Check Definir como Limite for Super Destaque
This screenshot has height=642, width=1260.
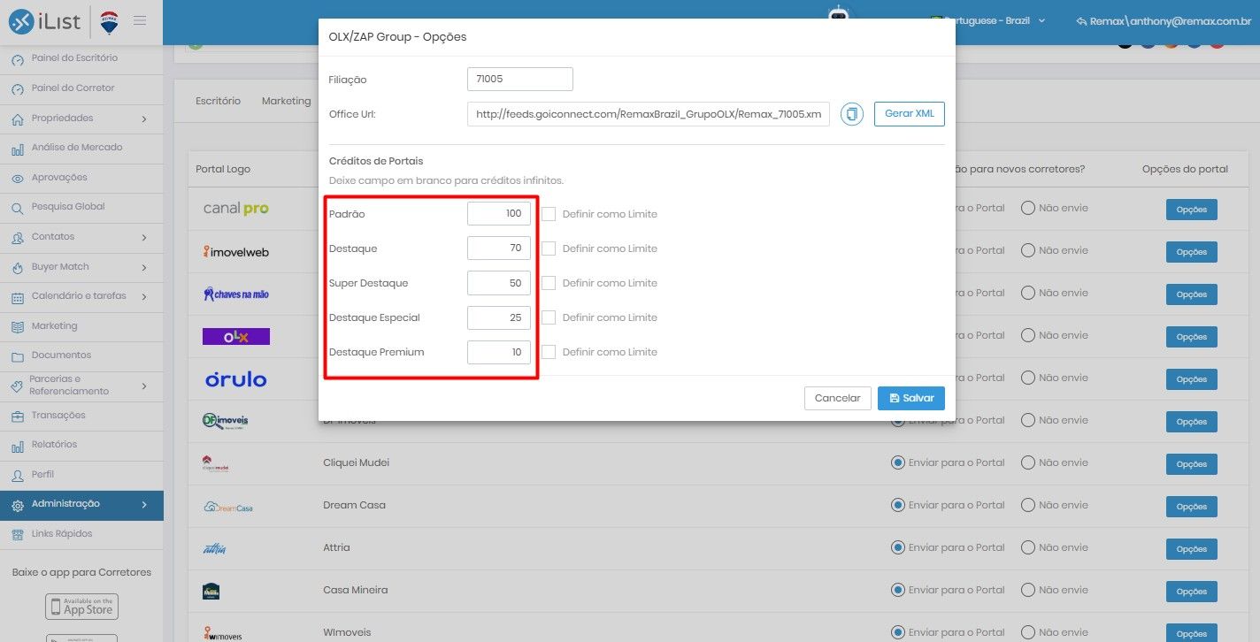point(549,283)
